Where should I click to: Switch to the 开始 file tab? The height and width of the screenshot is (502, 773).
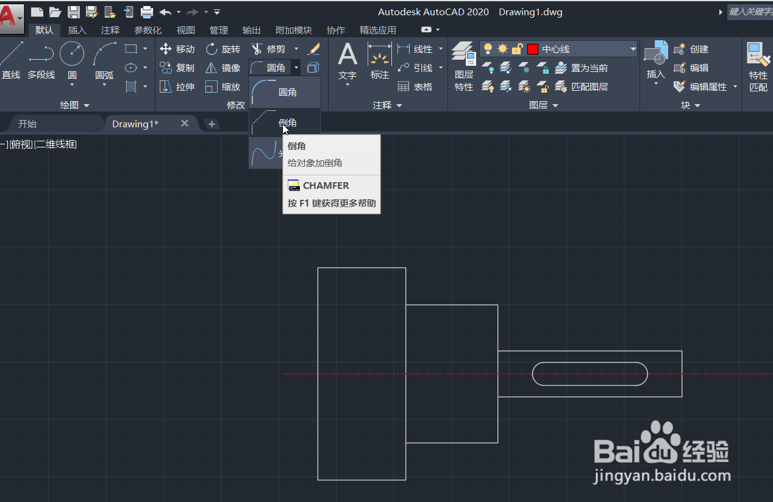coord(27,124)
